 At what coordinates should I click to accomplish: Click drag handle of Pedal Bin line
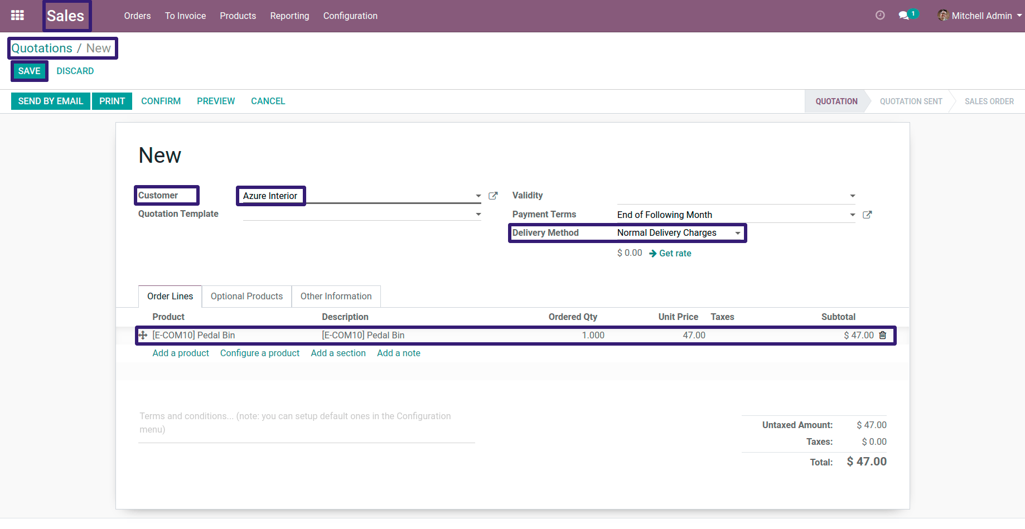tap(143, 335)
